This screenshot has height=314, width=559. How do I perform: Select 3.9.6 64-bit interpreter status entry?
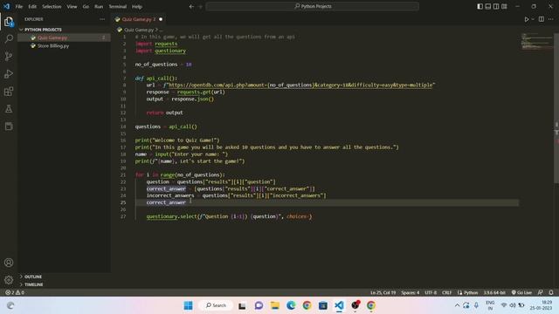point(494,293)
